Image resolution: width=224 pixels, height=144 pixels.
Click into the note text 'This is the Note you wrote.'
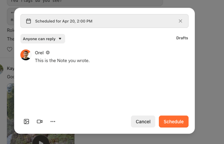(62, 61)
